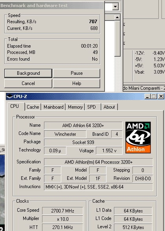The width and height of the screenshot is (165, 231).
Task: Click the Level 2 value '512 KBytes'
Action: (133, 227)
